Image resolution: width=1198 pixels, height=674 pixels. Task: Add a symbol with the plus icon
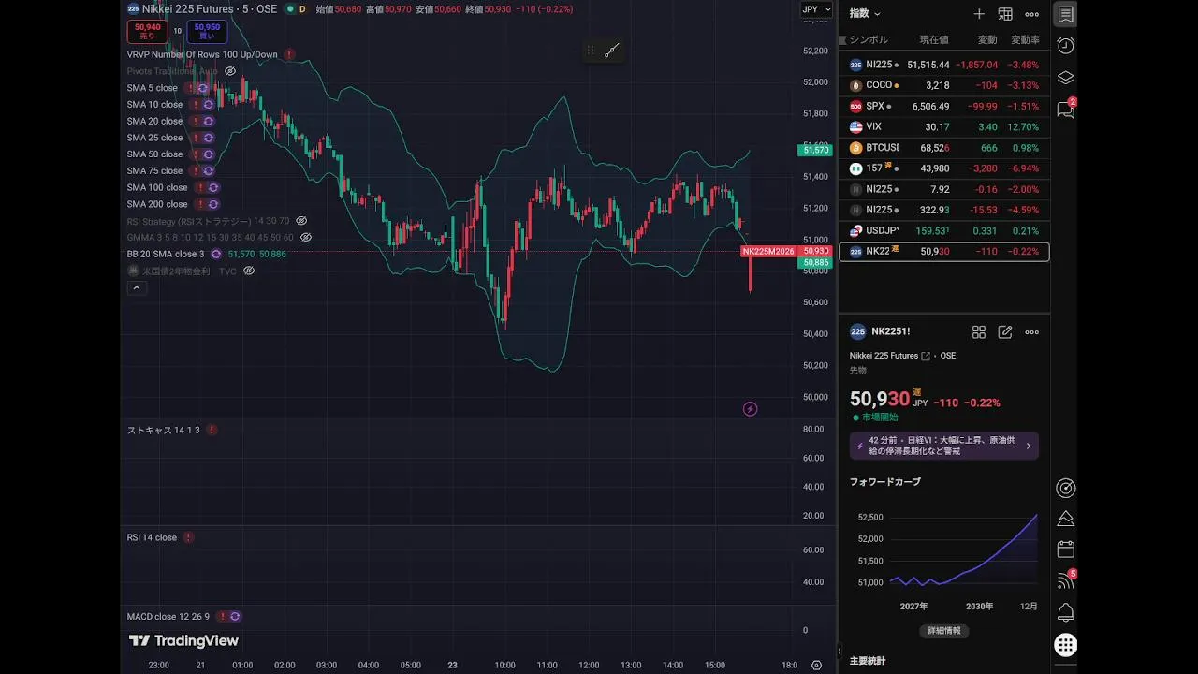[979, 14]
